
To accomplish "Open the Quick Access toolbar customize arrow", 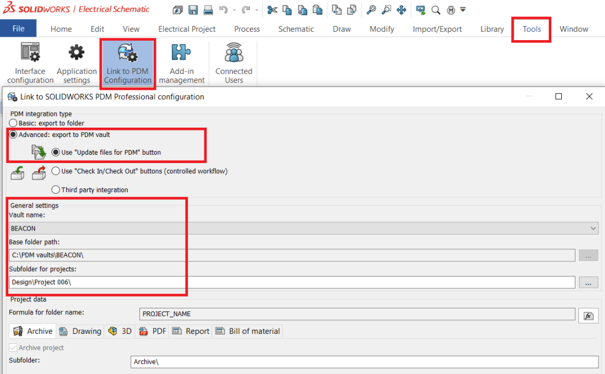I will (463, 9).
